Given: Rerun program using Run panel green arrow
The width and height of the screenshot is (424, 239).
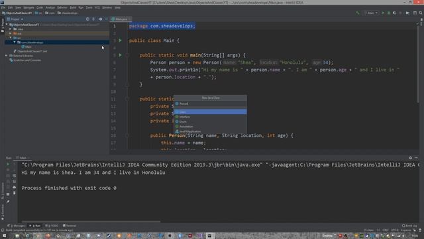Looking at the screenshot, I should coord(8,164).
